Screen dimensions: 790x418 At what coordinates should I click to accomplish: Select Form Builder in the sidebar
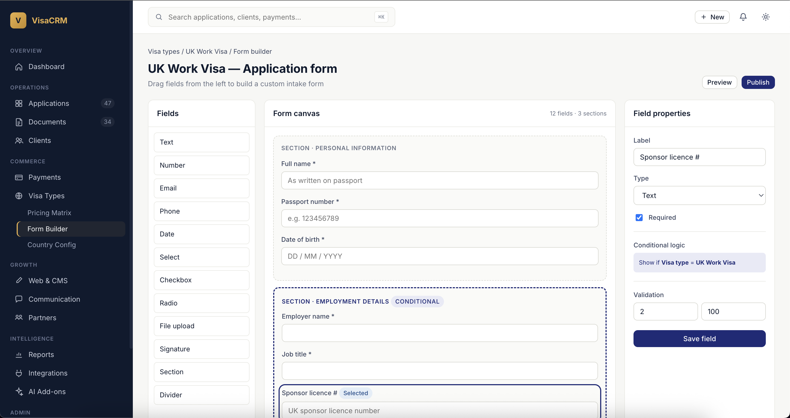coord(71,229)
